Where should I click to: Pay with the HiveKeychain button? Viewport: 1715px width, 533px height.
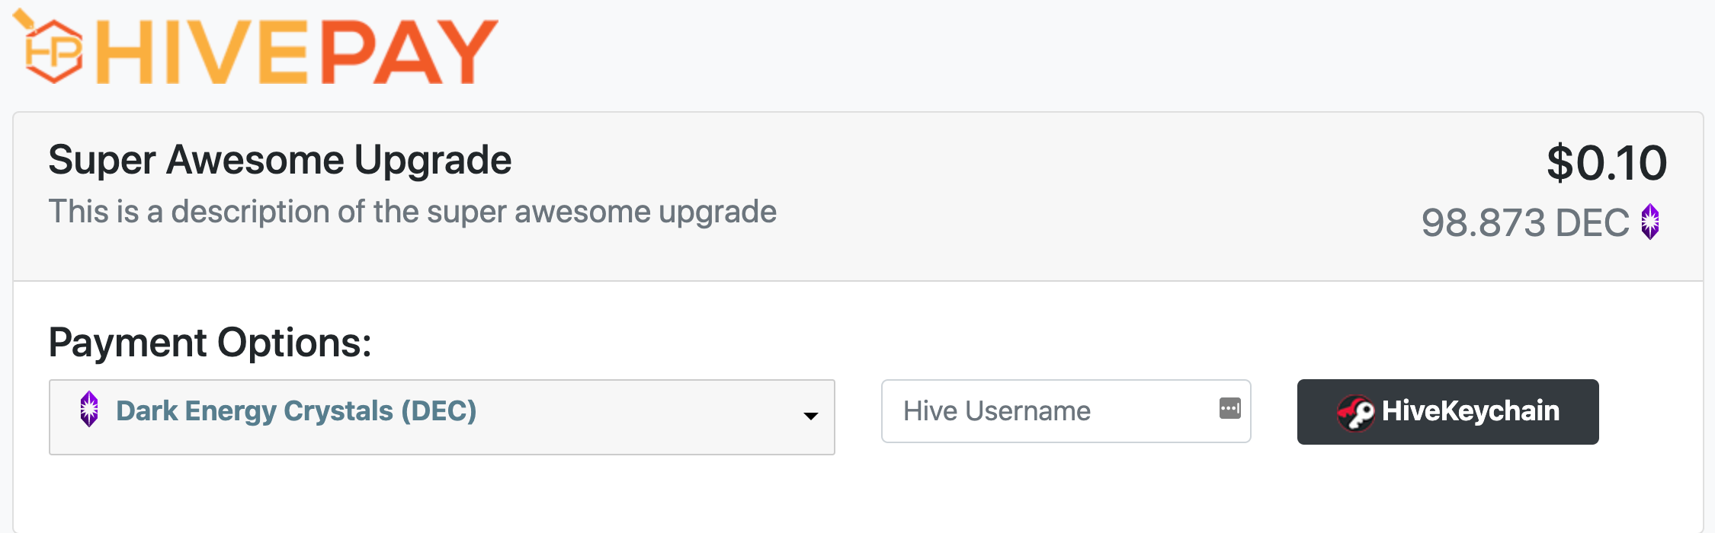(x=1447, y=412)
